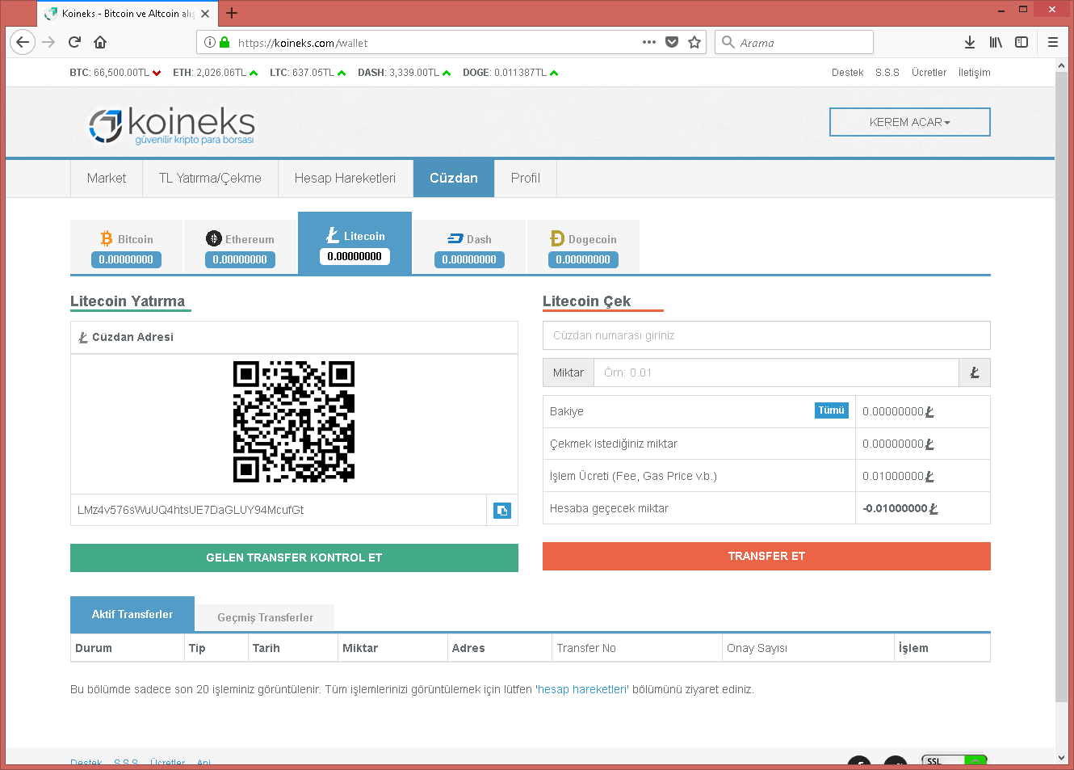Image resolution: width=1074 pixels, height=770 pixels.
Task: Switch to Geçmiş Transferler tab
Action: [x=265, y=617]
